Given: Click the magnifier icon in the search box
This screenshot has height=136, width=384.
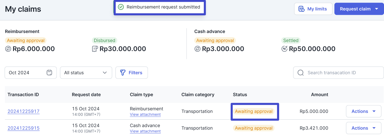Looking at the screenshot, I should tap(301, 73).
